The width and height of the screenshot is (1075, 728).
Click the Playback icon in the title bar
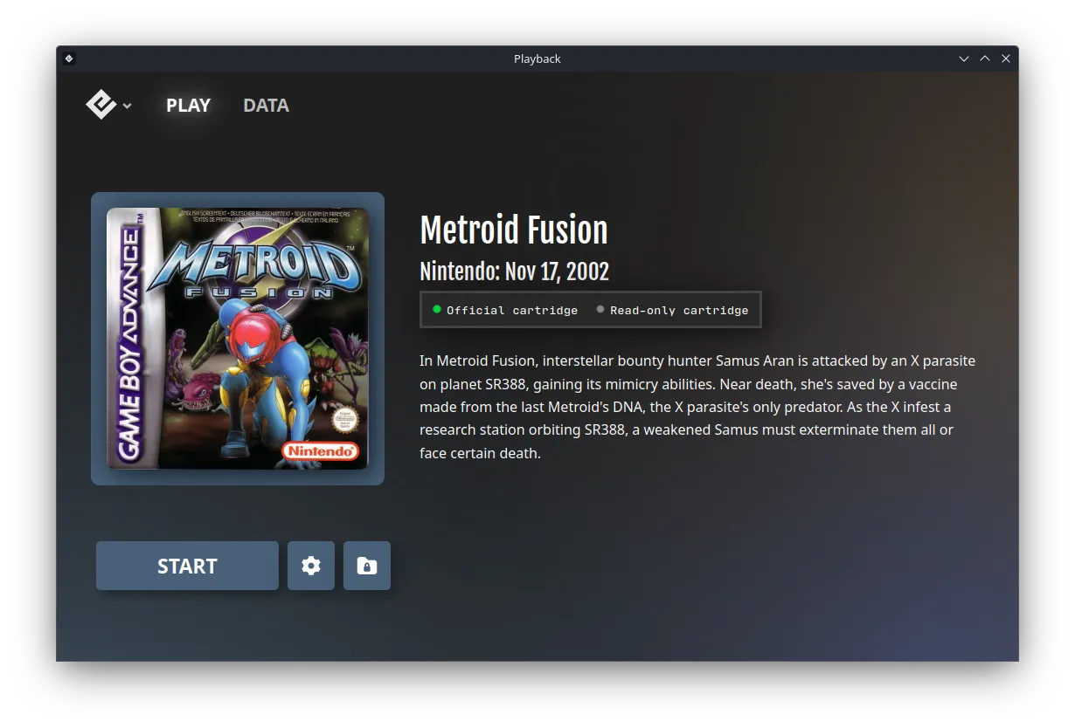tap(69, 58)
